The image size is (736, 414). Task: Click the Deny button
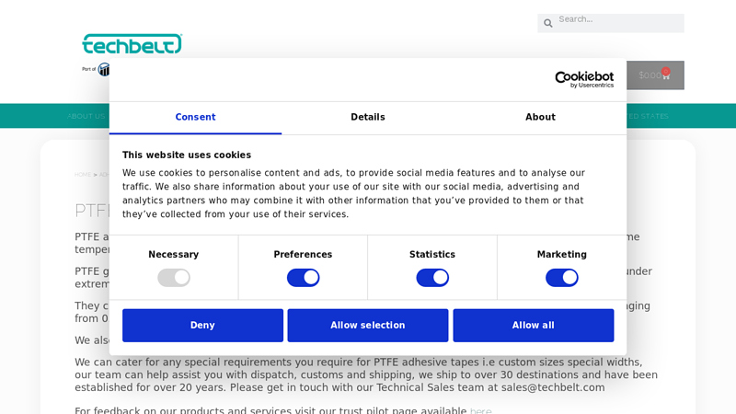tap(202, 326)
